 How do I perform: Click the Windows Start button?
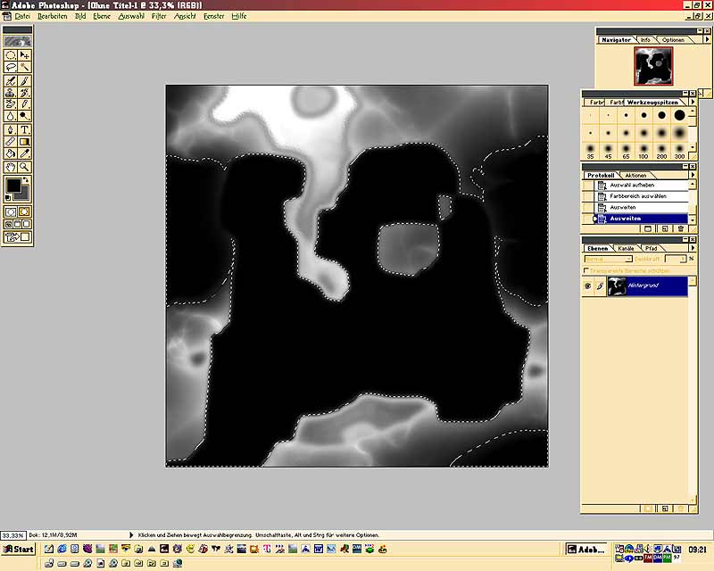tap(18, 549)
